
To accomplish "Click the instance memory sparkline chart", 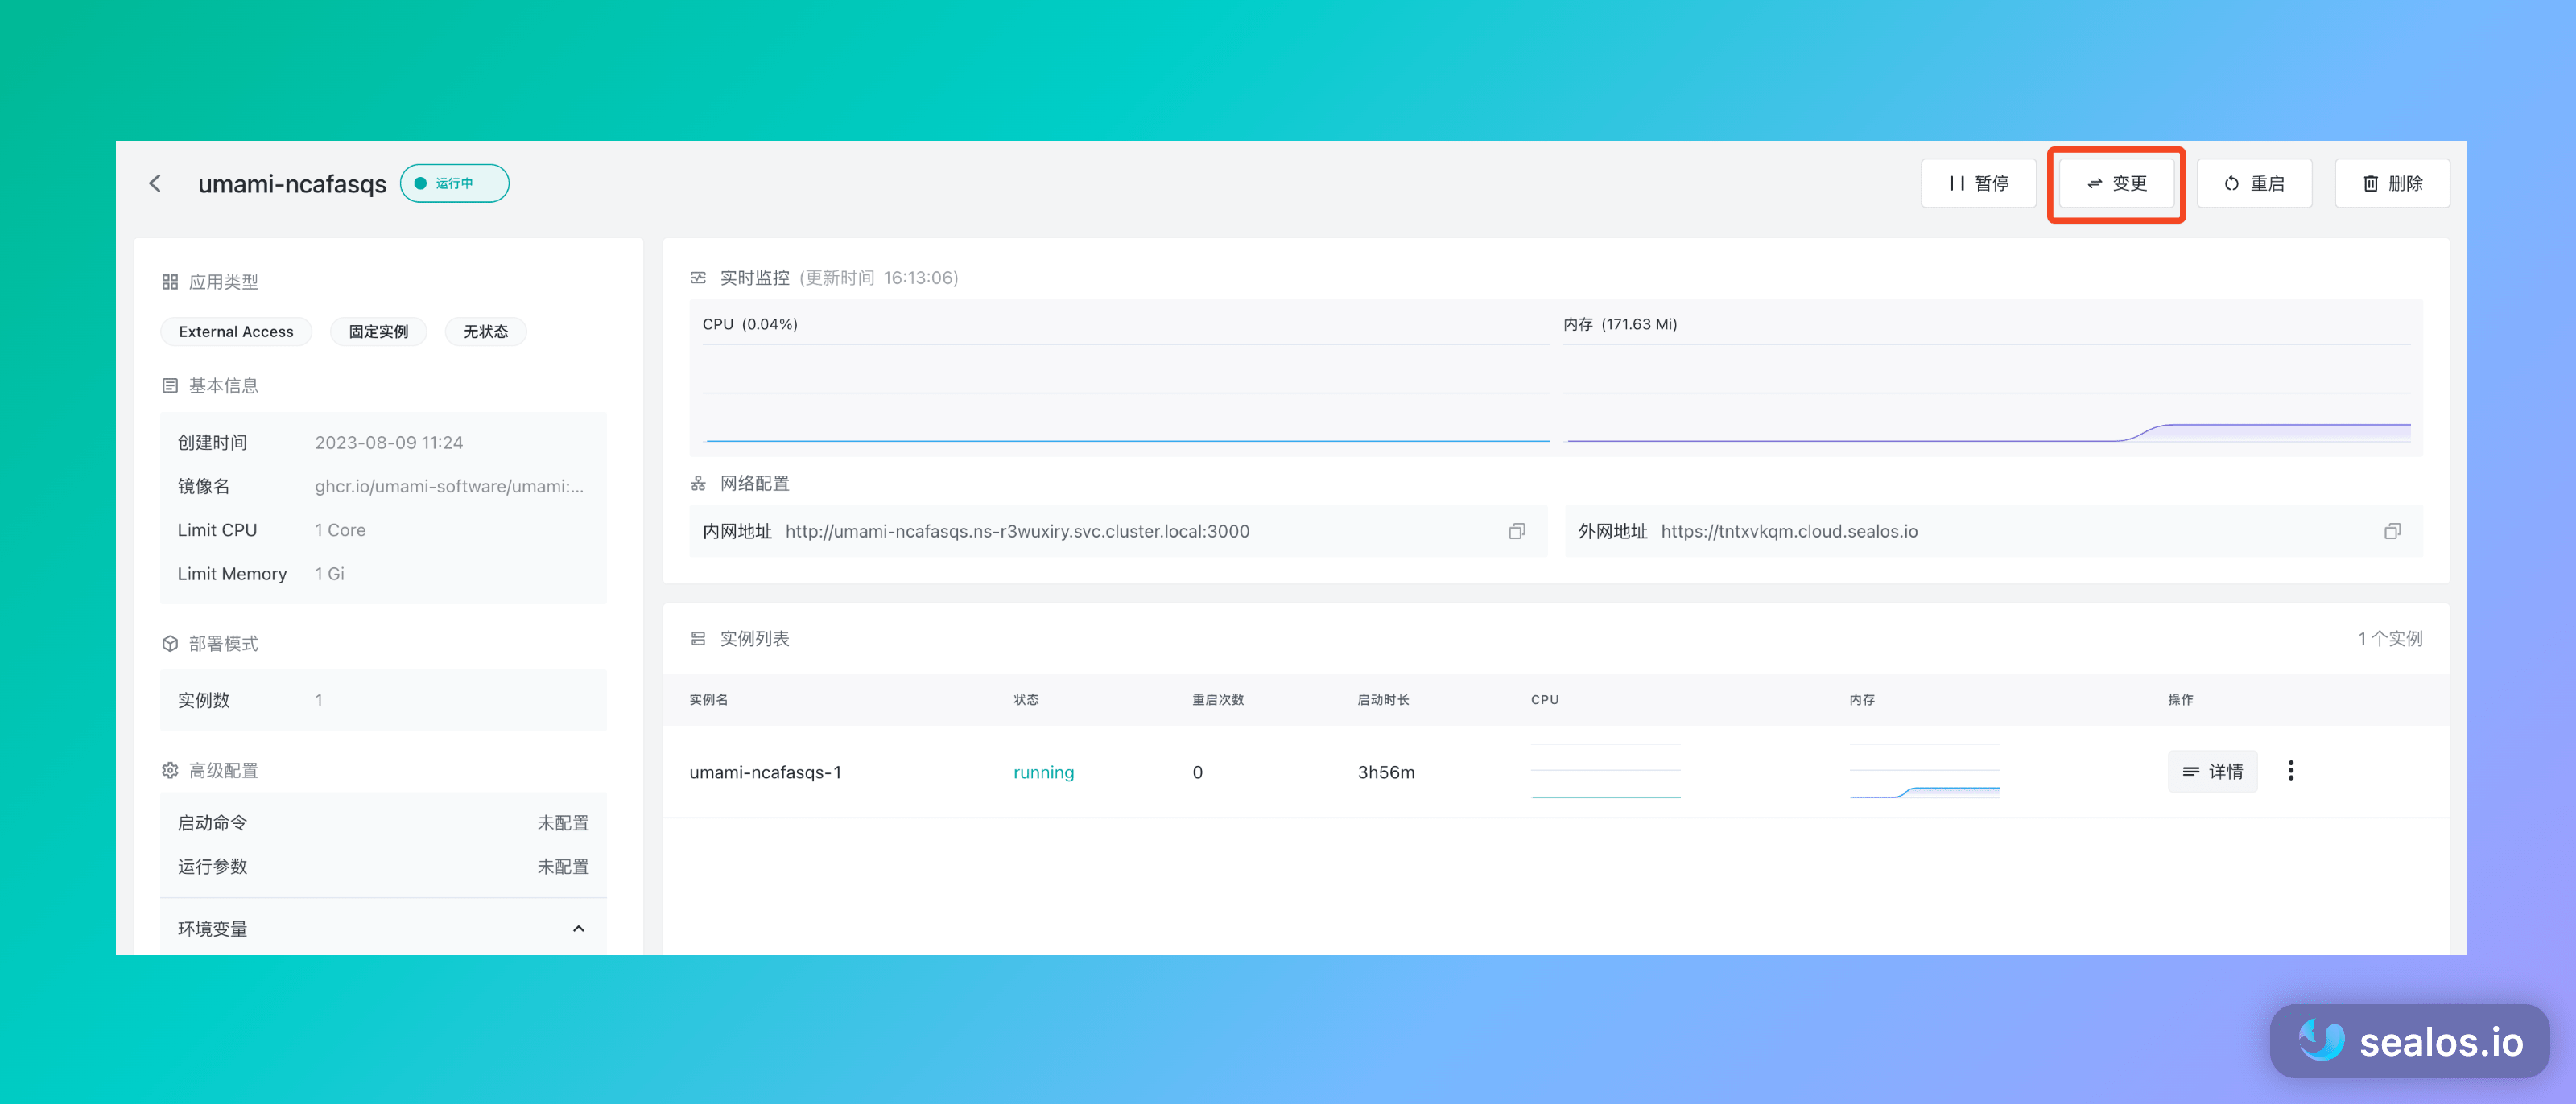I will coord(1924,771).
